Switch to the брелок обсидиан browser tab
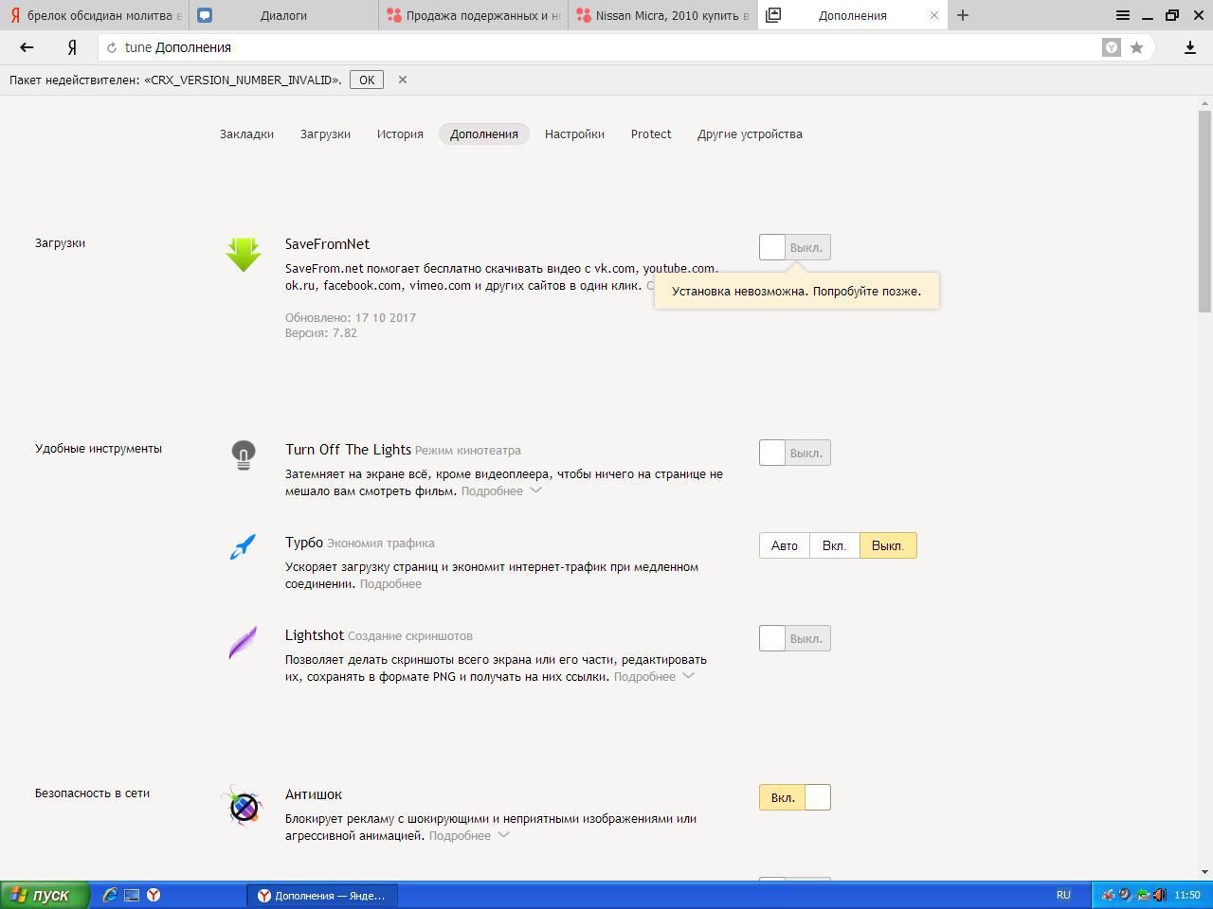The height and width of the screenshot is (909, 1213). [95, 15]
